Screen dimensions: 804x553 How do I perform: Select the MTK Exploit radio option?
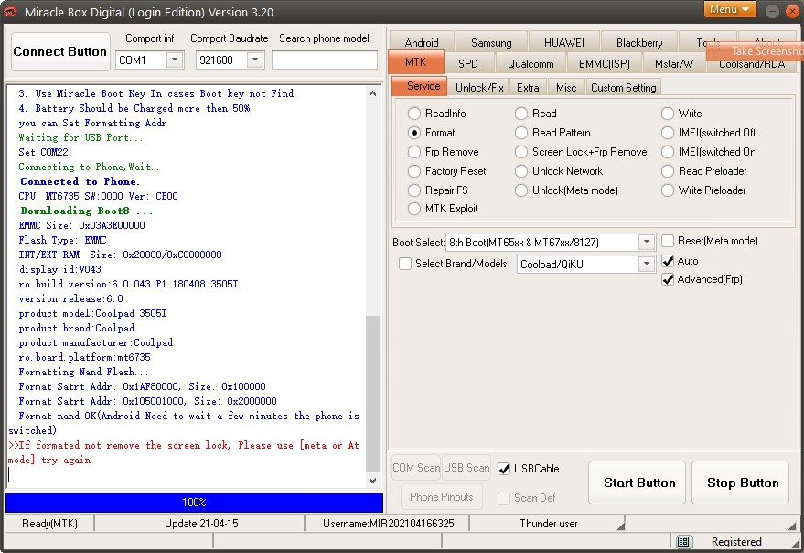[x=414, y=209]
